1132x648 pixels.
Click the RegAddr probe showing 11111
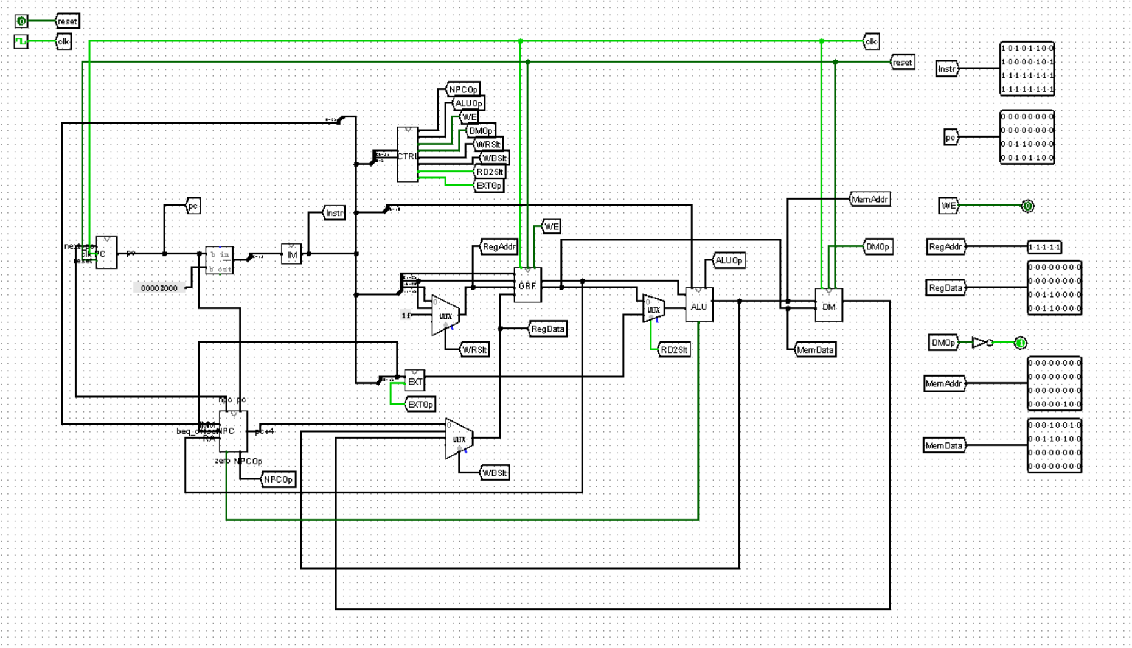coord(1044,247)
